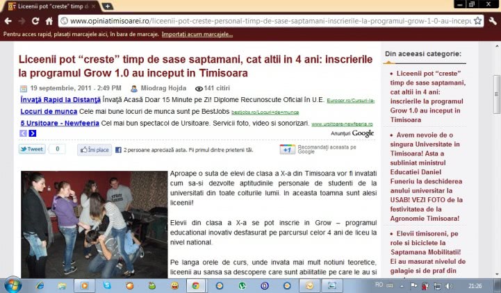Screen dimensions: 501x293
Task: Click the calendar icon beside the date
Action: (24, 88)
